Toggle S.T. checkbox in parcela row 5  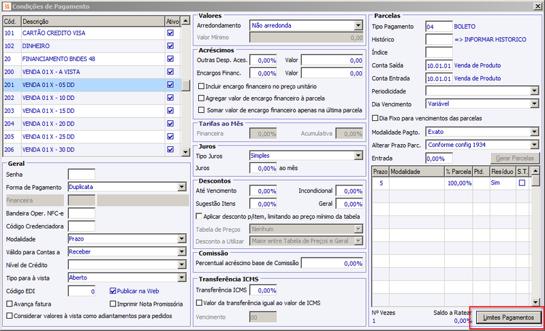(522, 183)
